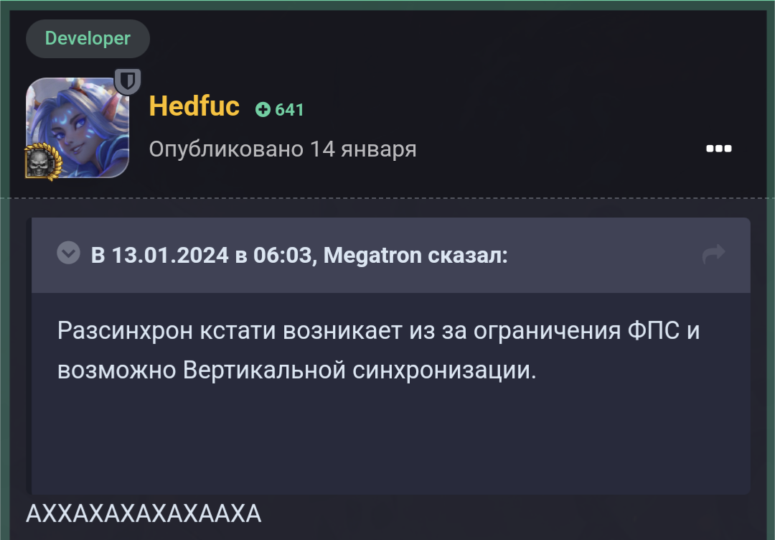This screenshot has height=540, width=775.
Task: Go to original post via quote arrow
Action: tap(713, 253)
